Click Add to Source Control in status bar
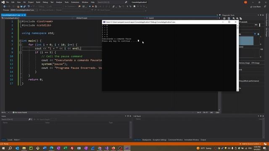The image size is (269, 151). pos(251,144)
